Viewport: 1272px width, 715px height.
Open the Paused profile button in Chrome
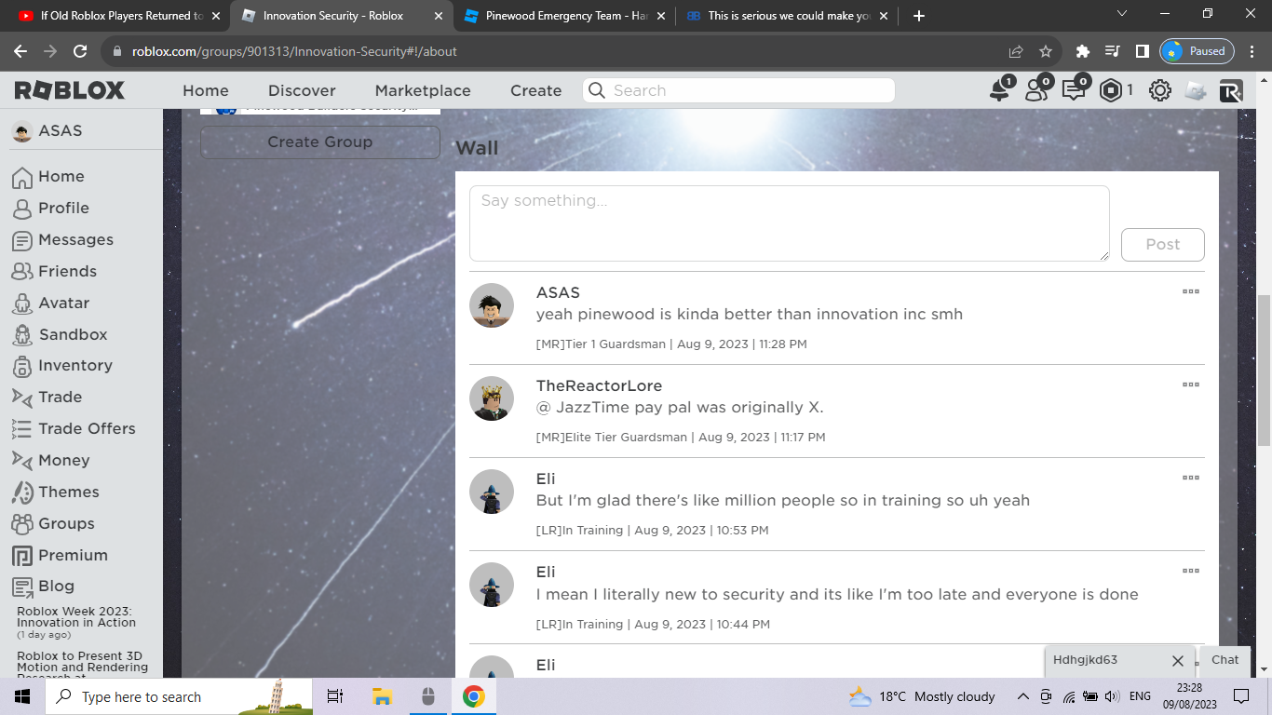click(1198, 51)
